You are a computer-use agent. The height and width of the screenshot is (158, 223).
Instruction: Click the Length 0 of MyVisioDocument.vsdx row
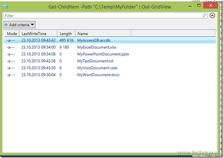point(61,68)
